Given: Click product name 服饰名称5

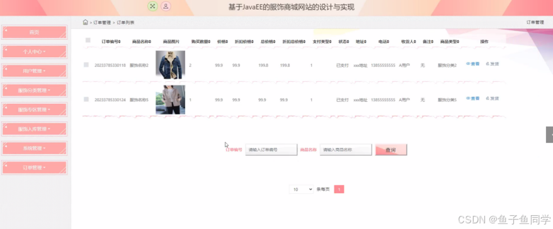Looking at the screenshot, I should click(x=139, y=99).
